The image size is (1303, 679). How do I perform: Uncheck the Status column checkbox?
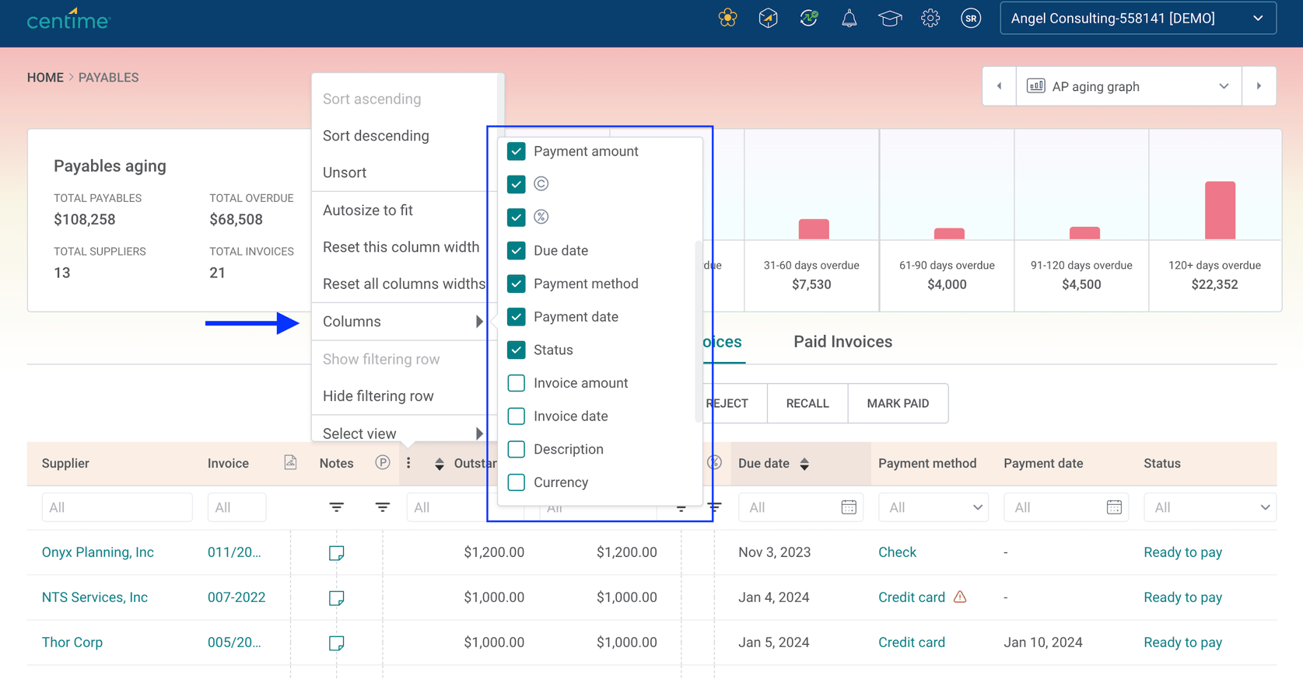pyautogui.click(x=517, y=350)
